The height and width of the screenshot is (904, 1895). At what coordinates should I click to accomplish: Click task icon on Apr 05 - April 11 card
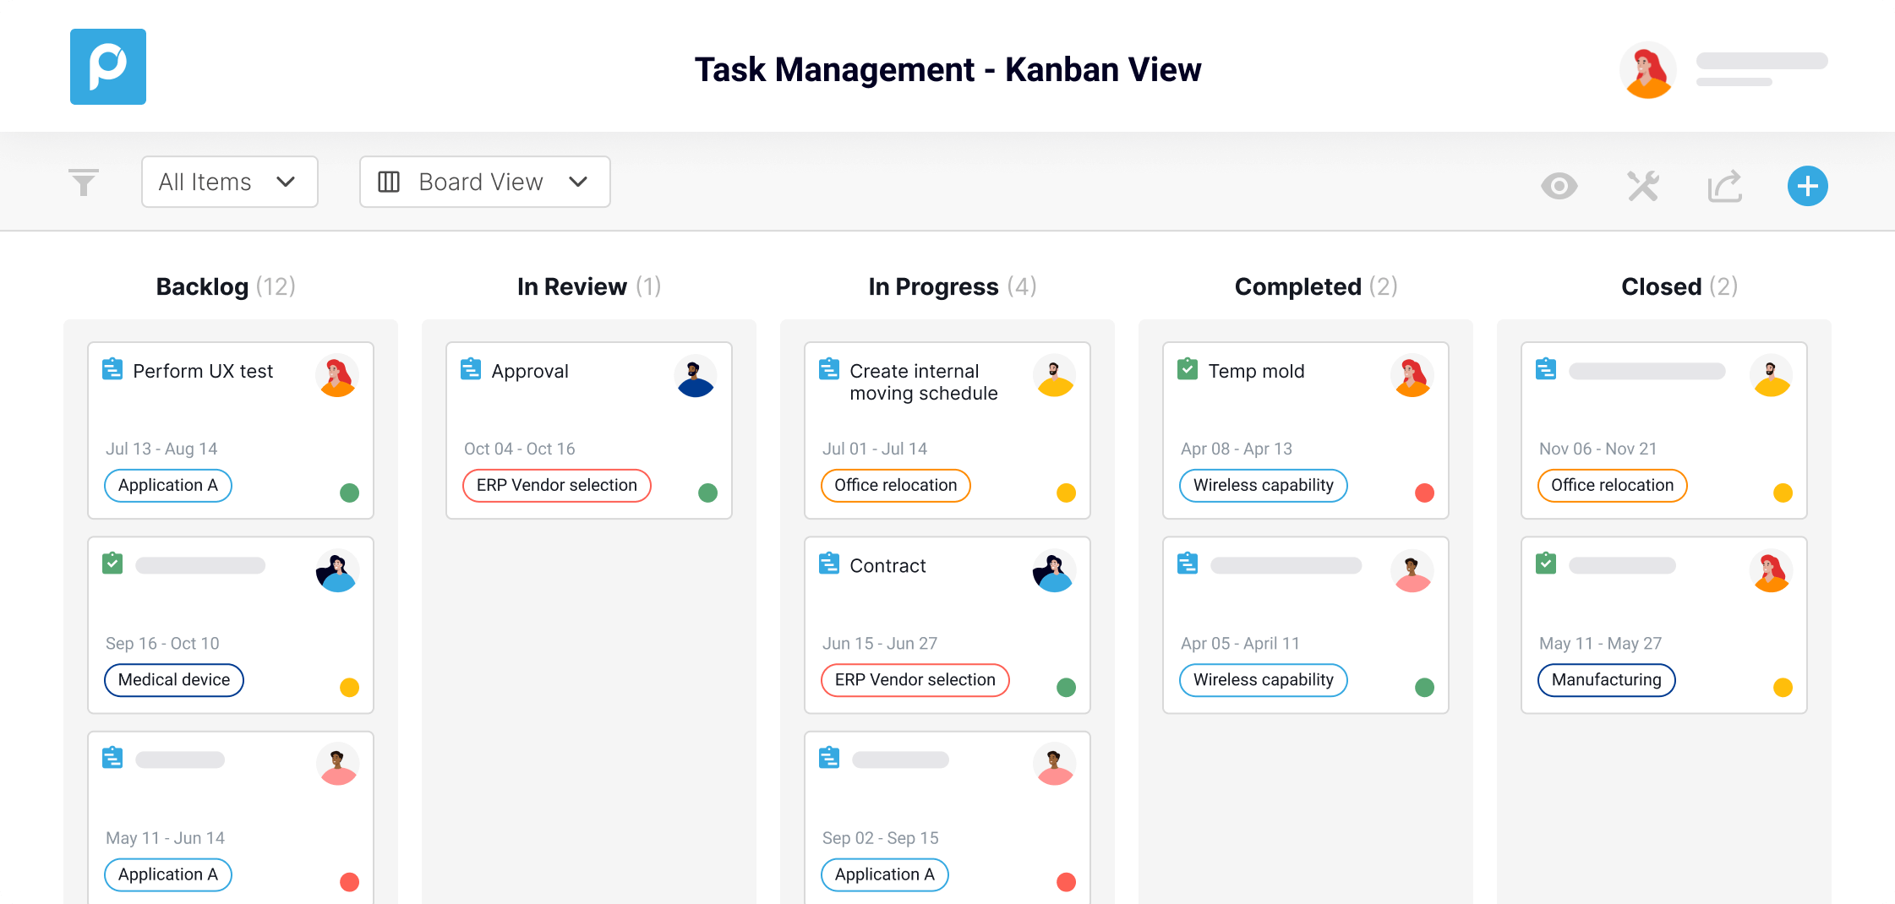click(x=1188, y=564)
